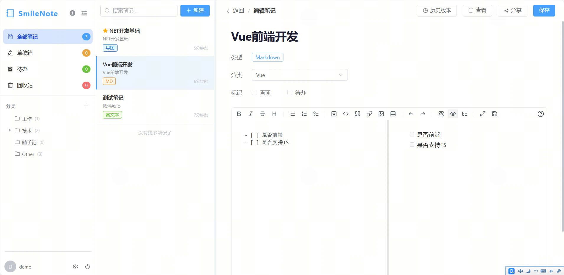Image resolution: width=564 pixels, height=275 pixels.
Task: Check the 是否支持TS box in the preview
Action: point(412,145)
